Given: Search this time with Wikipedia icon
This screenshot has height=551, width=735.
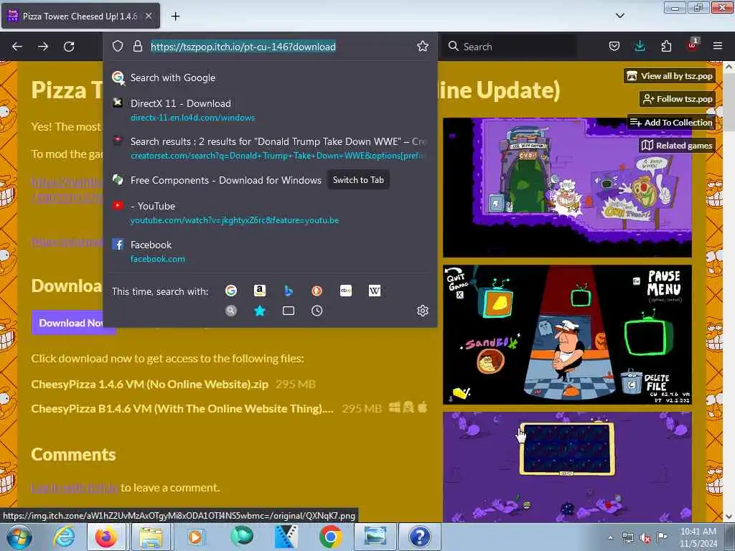Looking at the screenshot, I should 374,291.
